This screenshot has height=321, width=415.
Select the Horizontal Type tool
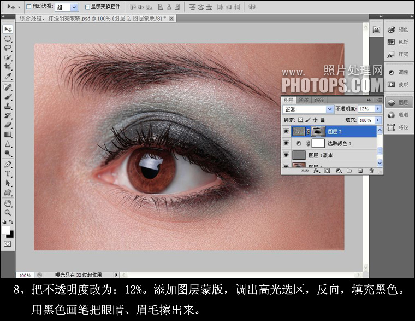[x=8, y=173]
